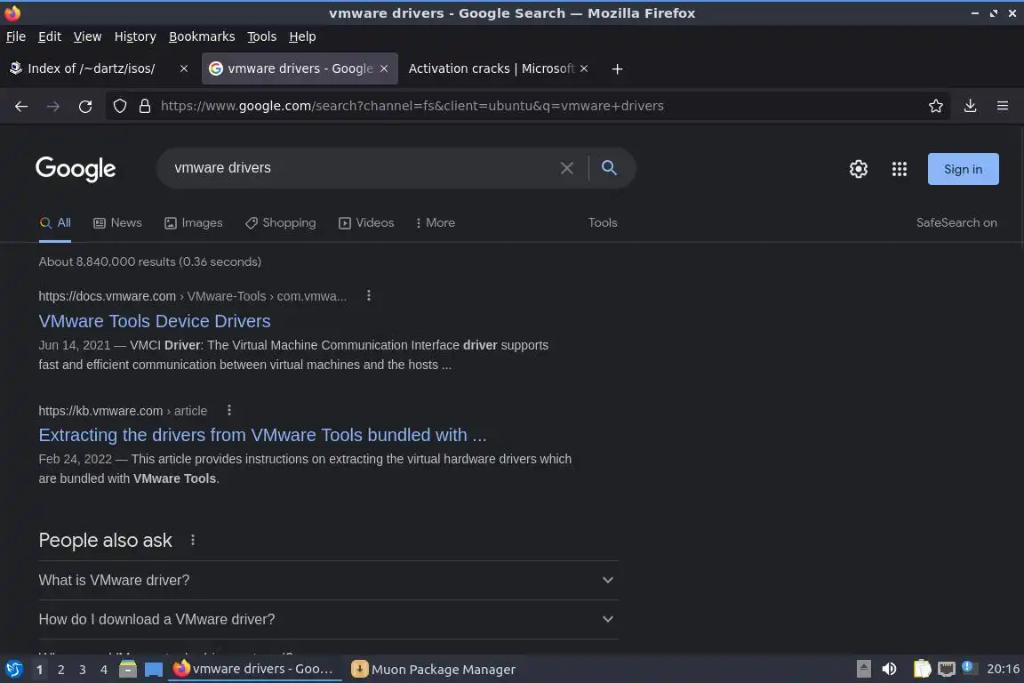Open options for kb.vmware.com result
1024x683 pixels.
click(229, 411)
